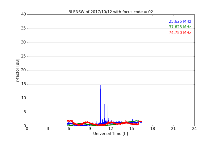This screenshot has width=216, height=144.
Task: Click the y-axis tick value 20
Action: (x=23, y=70)
